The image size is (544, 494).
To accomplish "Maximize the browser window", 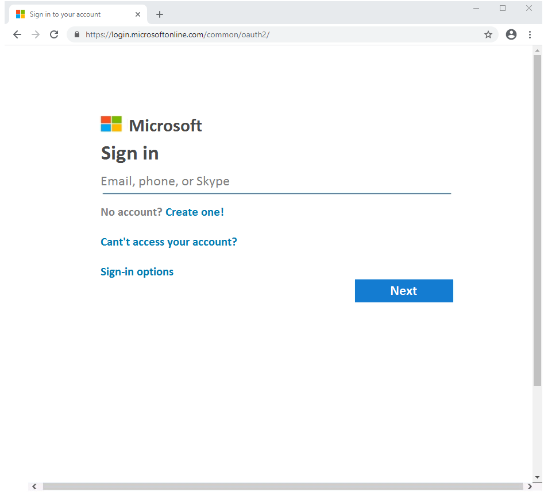I will pos(503,8).
